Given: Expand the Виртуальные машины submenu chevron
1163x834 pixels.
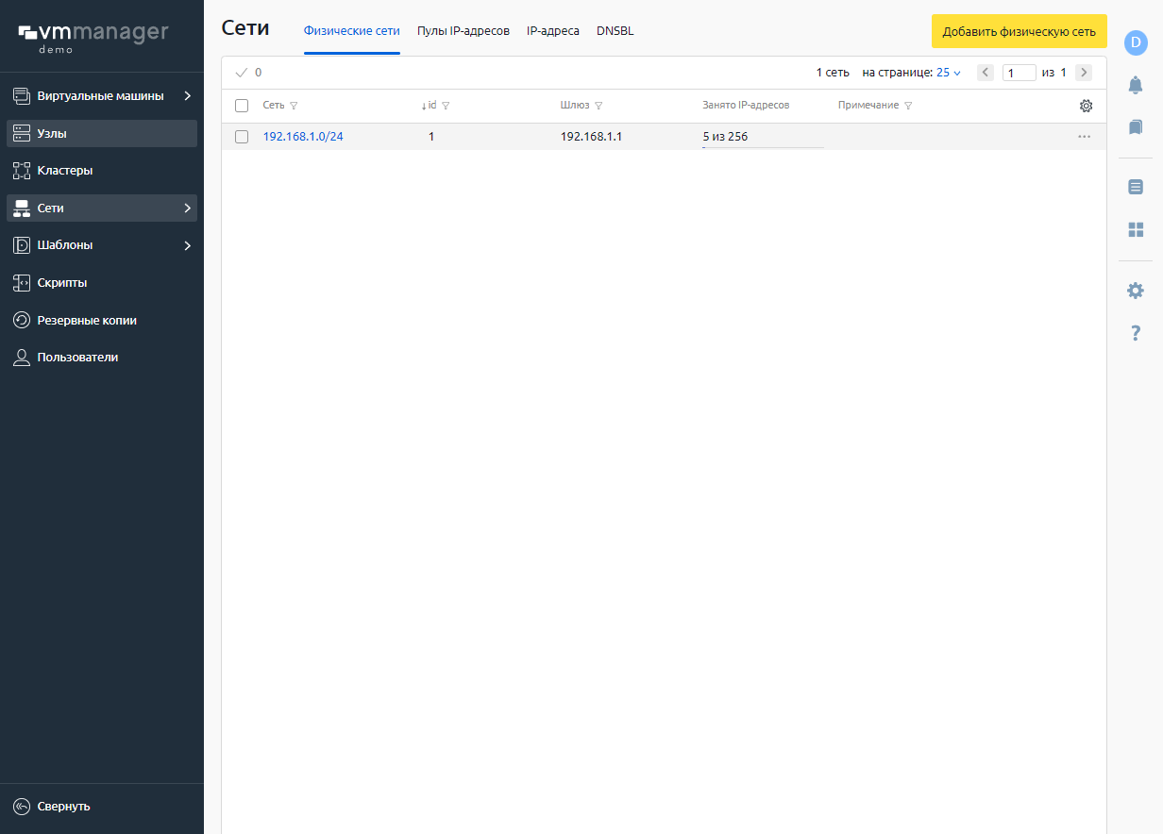Looking at the screenshot, I should coord(187,96).
